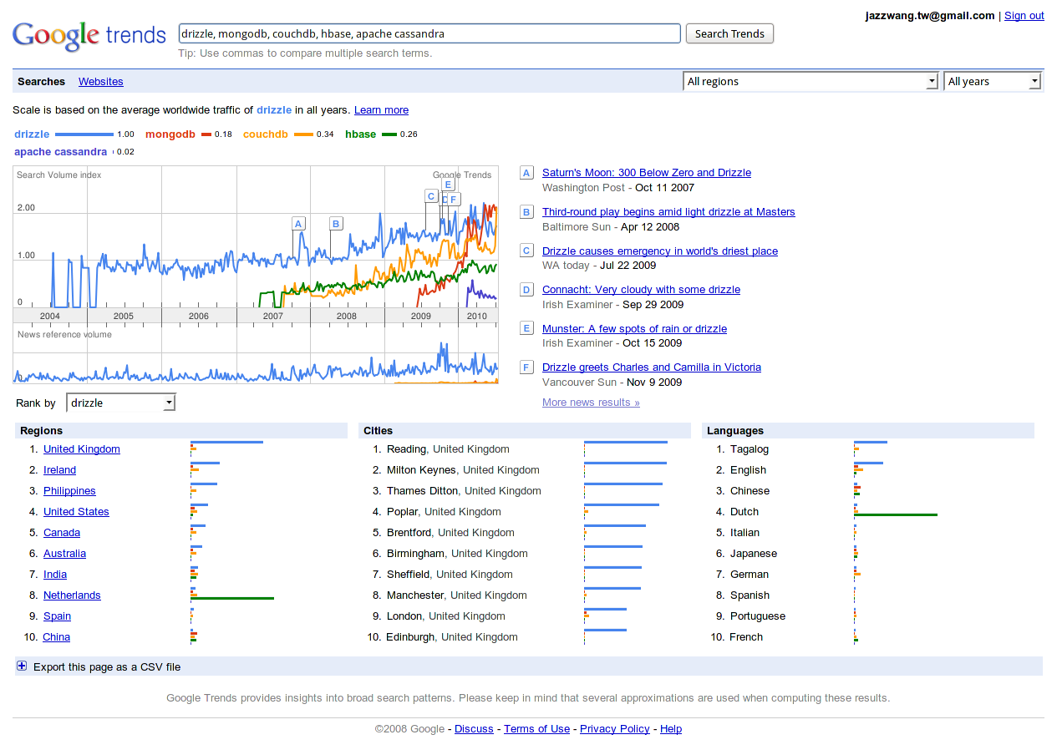Image resolution: width=1057 pixels, height=755 pixels.
Task: Click flag E on the search volume chart
Action: click(x=448, y=185)
